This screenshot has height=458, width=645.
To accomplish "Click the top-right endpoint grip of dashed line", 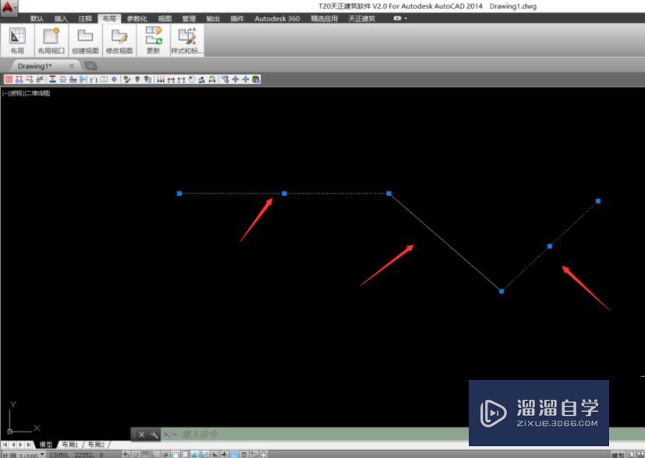I will (x=598, y=201).
